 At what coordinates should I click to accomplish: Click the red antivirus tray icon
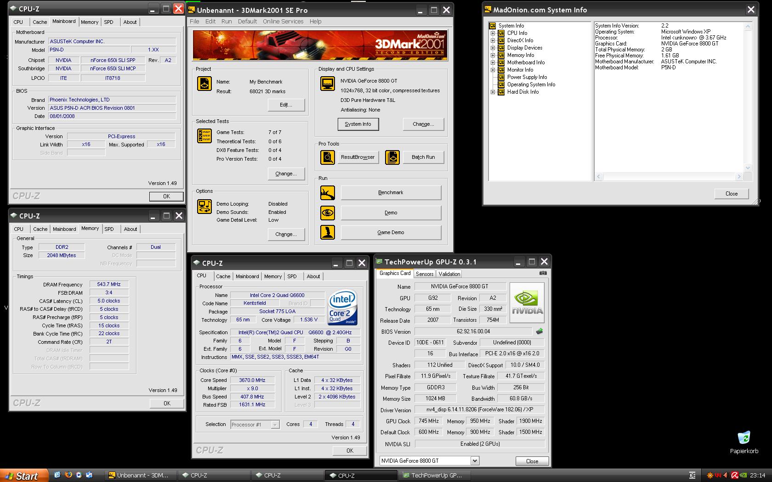coord(735,475)
